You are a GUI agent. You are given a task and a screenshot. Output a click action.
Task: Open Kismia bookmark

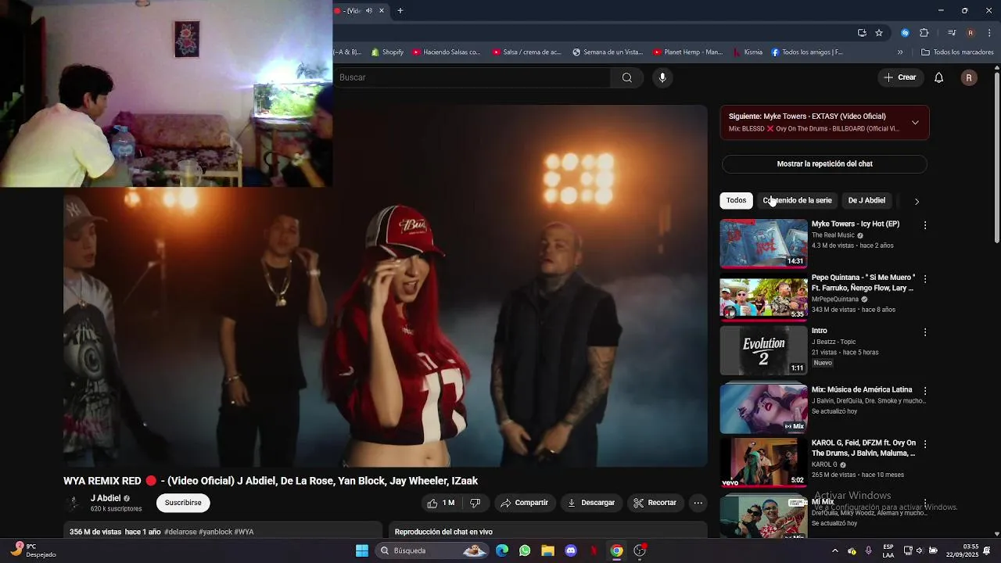pyautogui.click(x=748, y=52)
